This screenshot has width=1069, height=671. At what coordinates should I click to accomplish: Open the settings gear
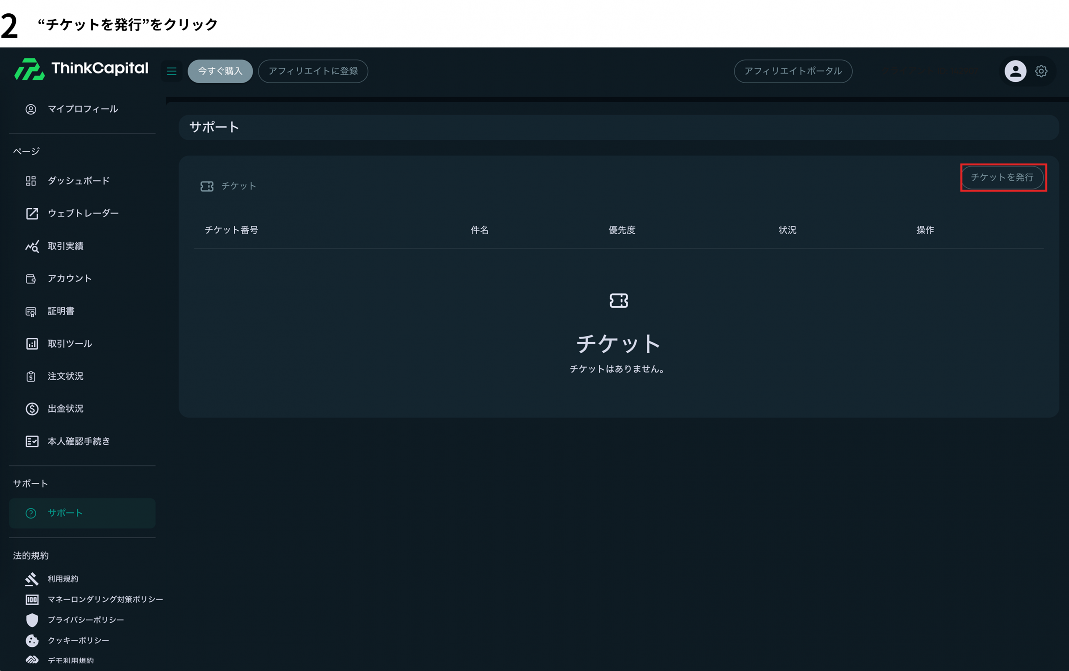tap(1041, 71)
